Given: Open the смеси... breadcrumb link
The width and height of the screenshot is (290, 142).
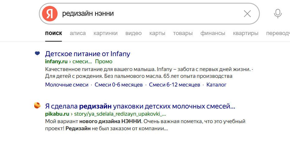Looking at the screenshot, I should [82, 61].
